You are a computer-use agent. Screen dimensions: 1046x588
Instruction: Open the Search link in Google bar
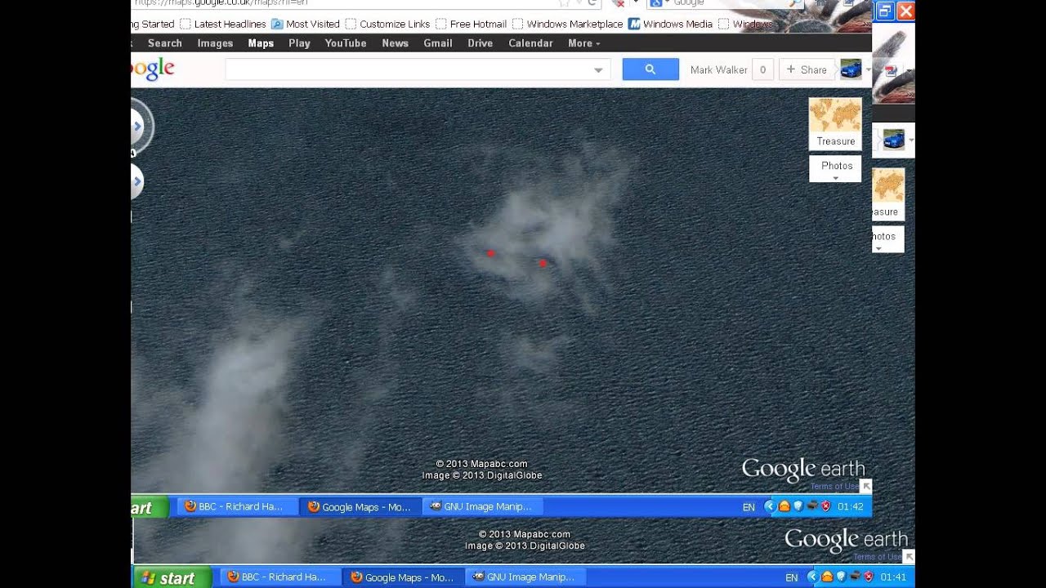click(x=165, y=43)
